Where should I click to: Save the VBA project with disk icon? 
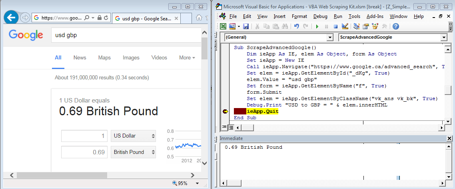246,26
